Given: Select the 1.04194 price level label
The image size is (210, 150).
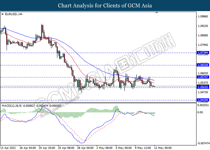Looking at the screenshot, I should point(203,100).
